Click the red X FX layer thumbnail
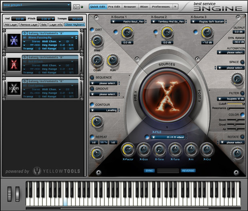Screen dimensions: 248x211 click(x=14, y=64)
